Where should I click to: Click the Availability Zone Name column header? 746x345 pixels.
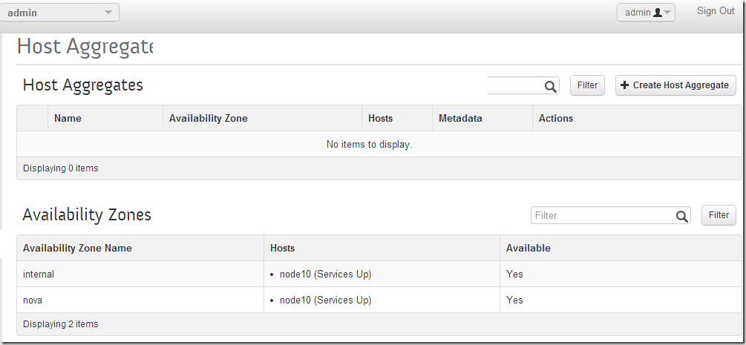[x=77, y=248]
